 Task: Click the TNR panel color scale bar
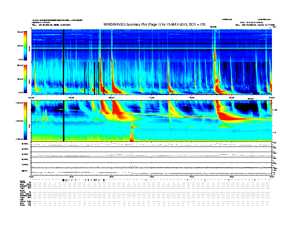(x=25, y=121)
